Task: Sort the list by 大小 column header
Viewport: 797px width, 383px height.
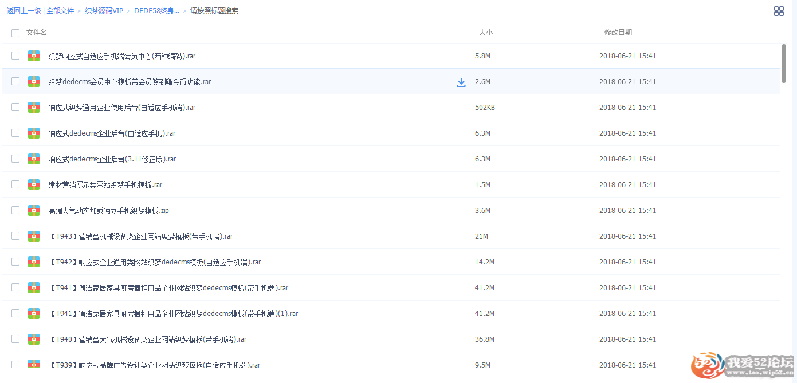Action: click(x=485, y=33)
